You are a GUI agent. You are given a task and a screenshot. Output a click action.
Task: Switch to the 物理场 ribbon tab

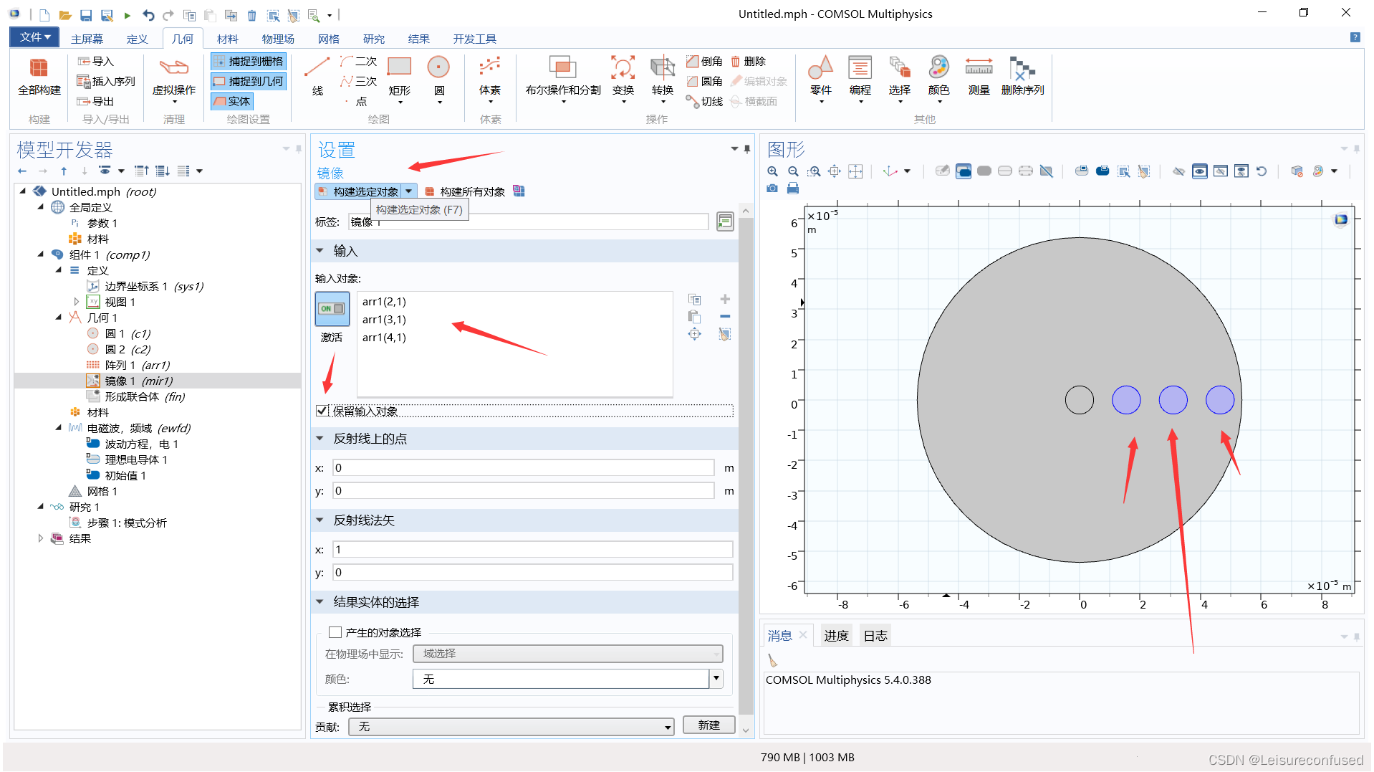point(278,39)
